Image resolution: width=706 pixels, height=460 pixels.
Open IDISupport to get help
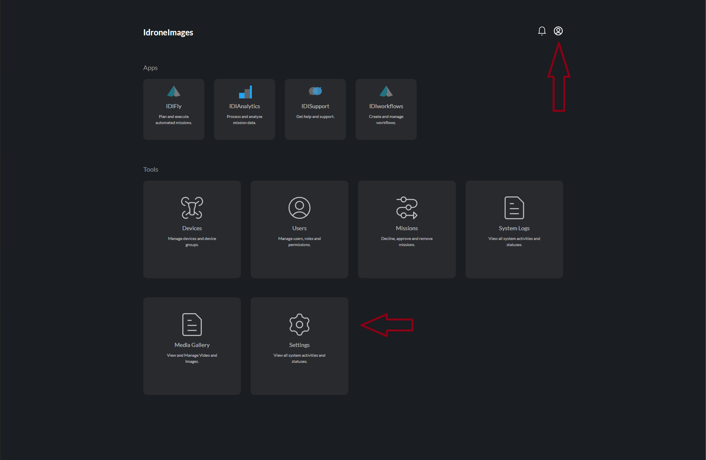[315, 109]
